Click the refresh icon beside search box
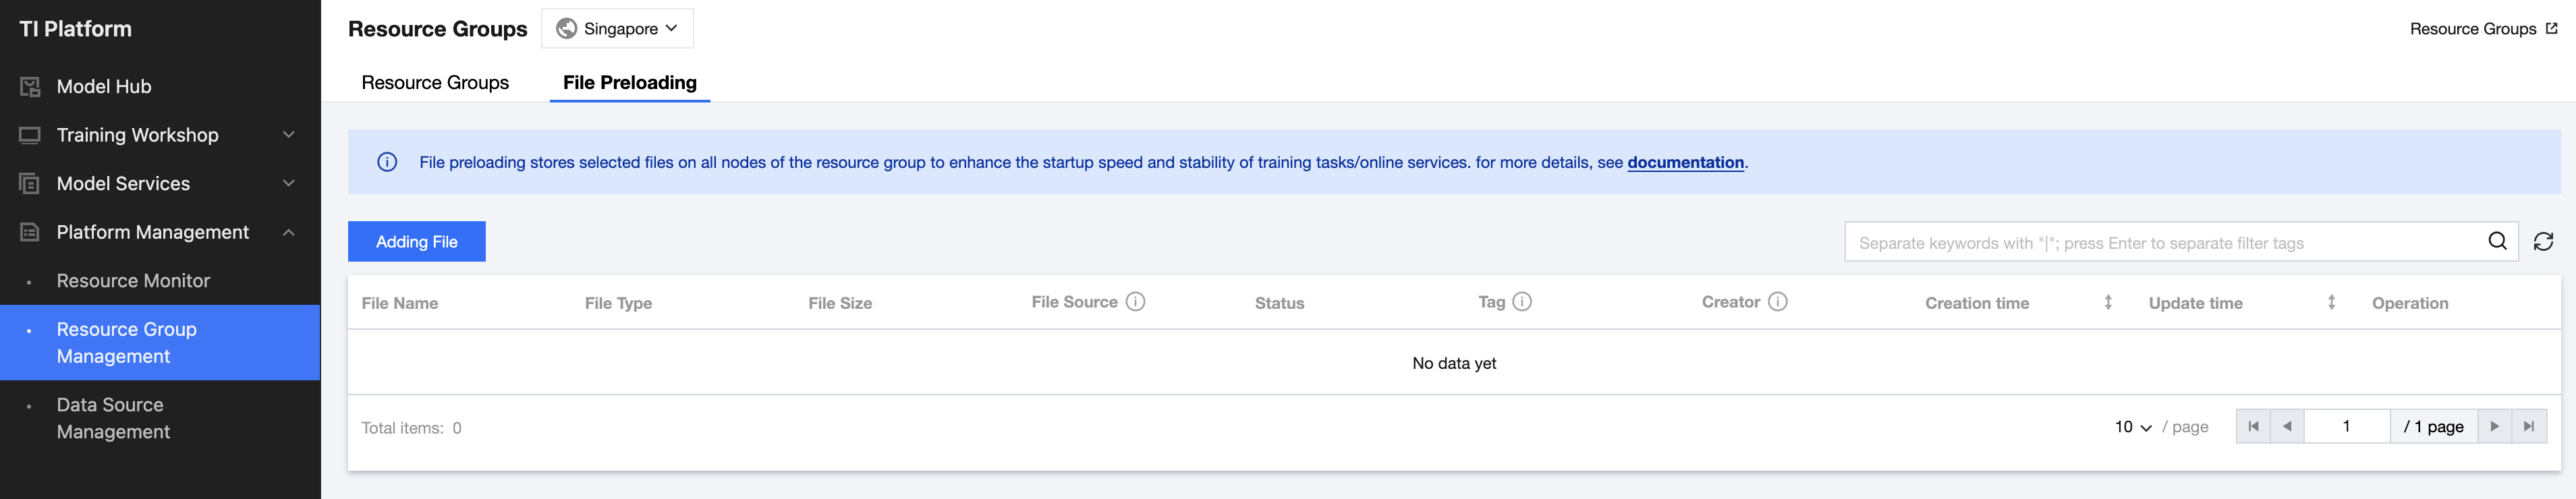This screenshot has height=499, width=2576. tap(2543, 242)
